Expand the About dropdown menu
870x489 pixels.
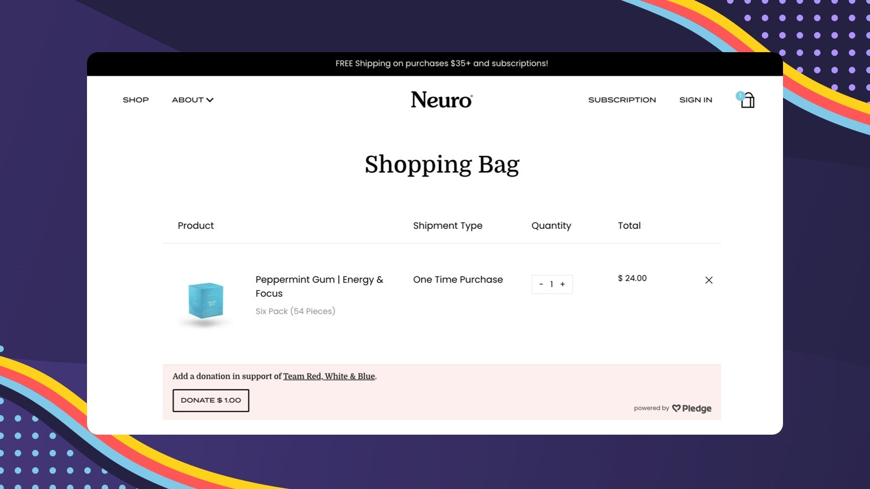[192, 100]
